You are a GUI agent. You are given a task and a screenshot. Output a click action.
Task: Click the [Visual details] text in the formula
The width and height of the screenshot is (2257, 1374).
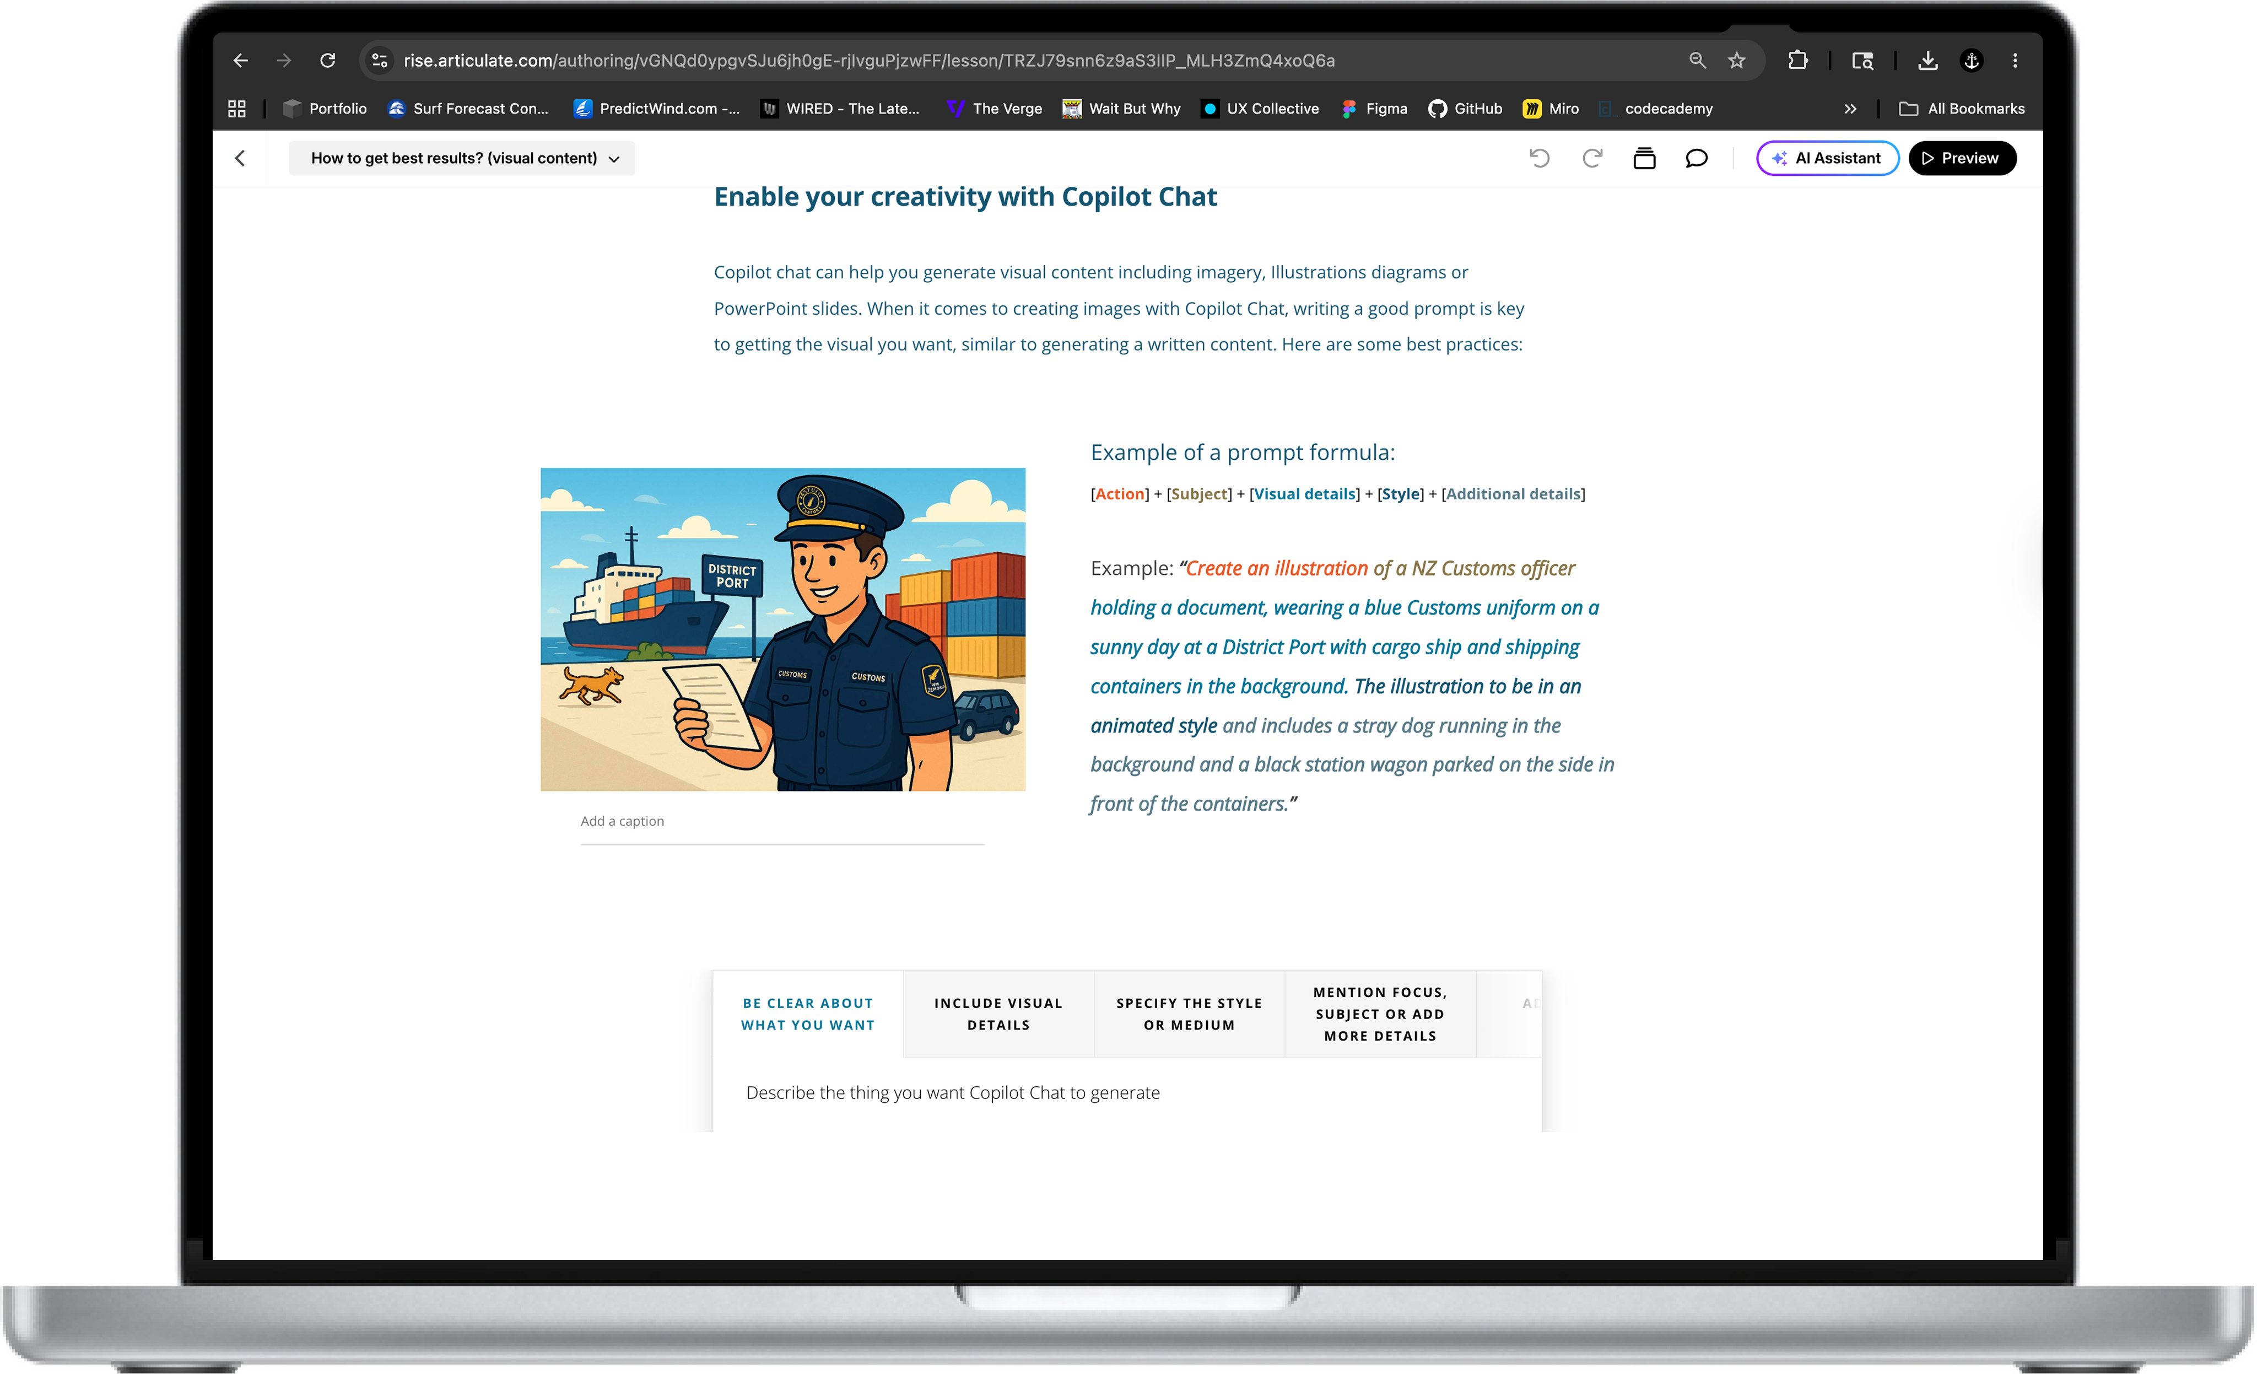[x=1304, y=494]
